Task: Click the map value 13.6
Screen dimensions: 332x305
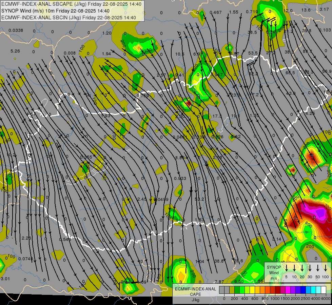Action: pos(306,10)
